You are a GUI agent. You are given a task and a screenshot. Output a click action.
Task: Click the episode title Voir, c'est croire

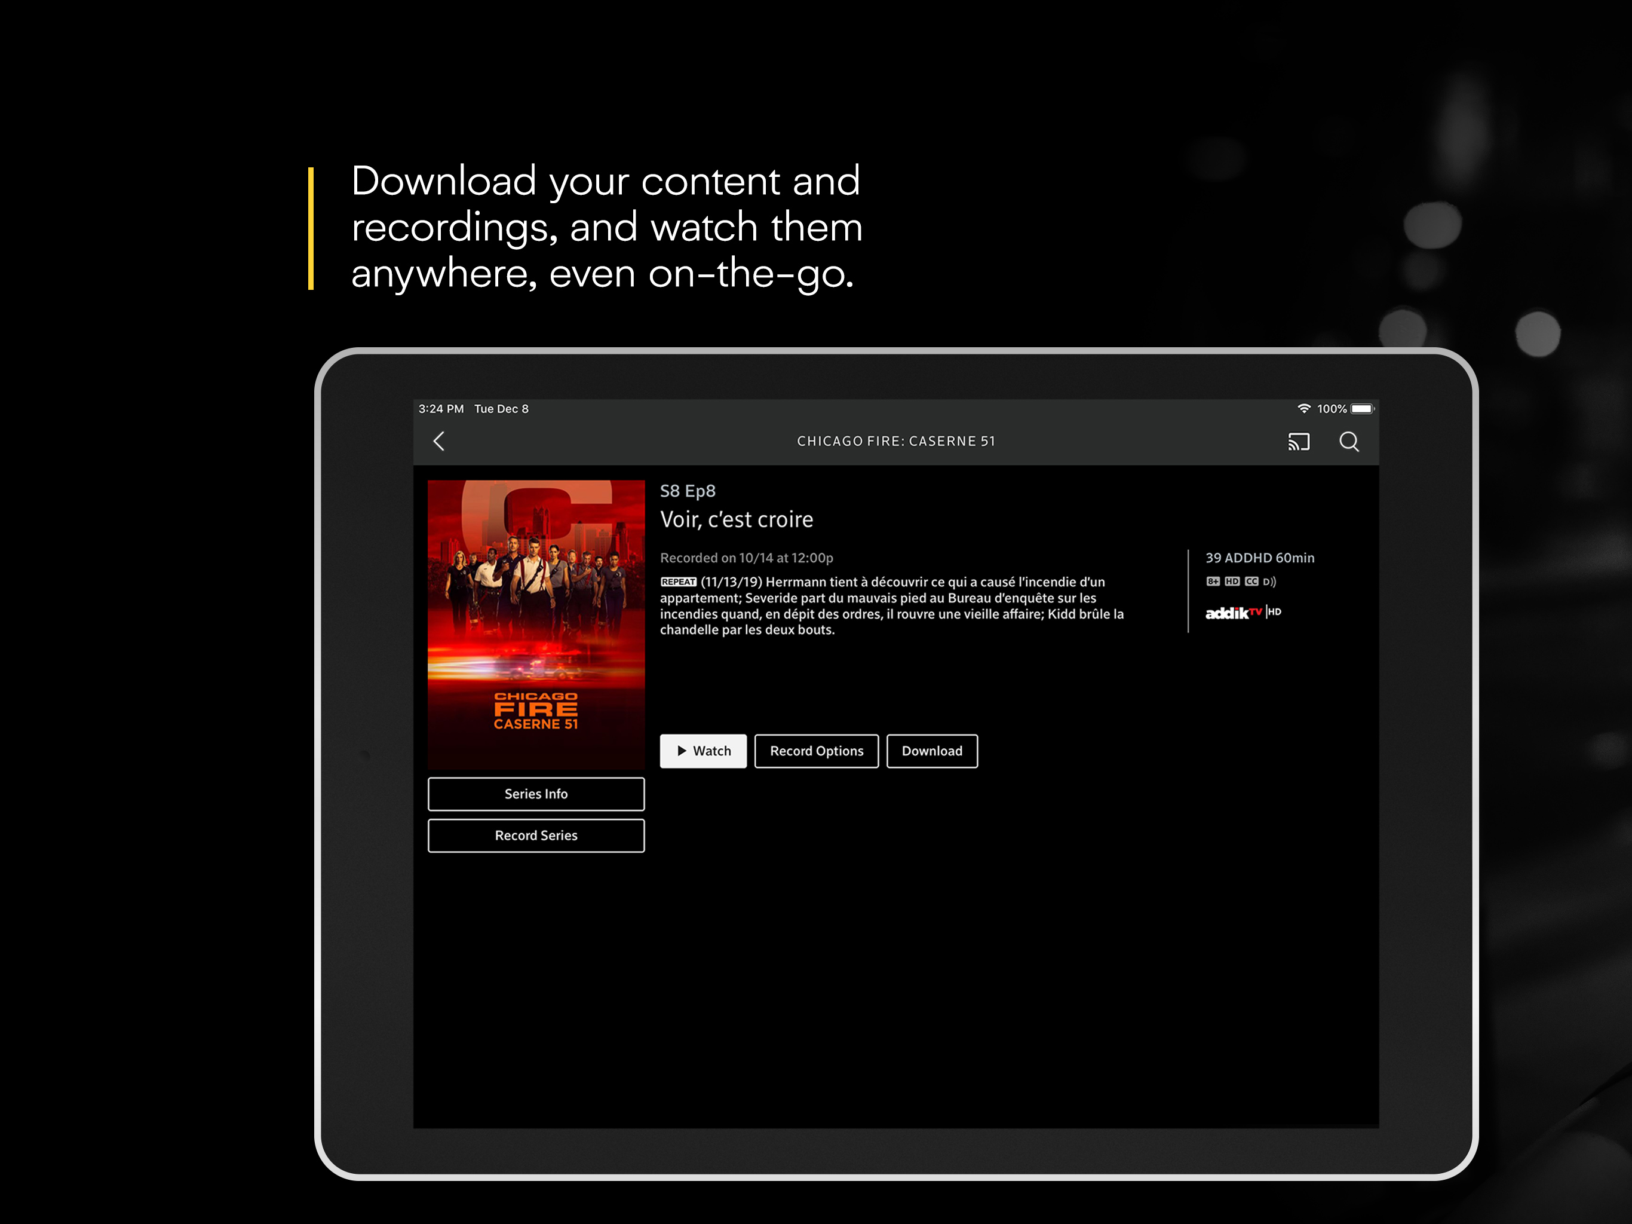[x=737, y=520]
